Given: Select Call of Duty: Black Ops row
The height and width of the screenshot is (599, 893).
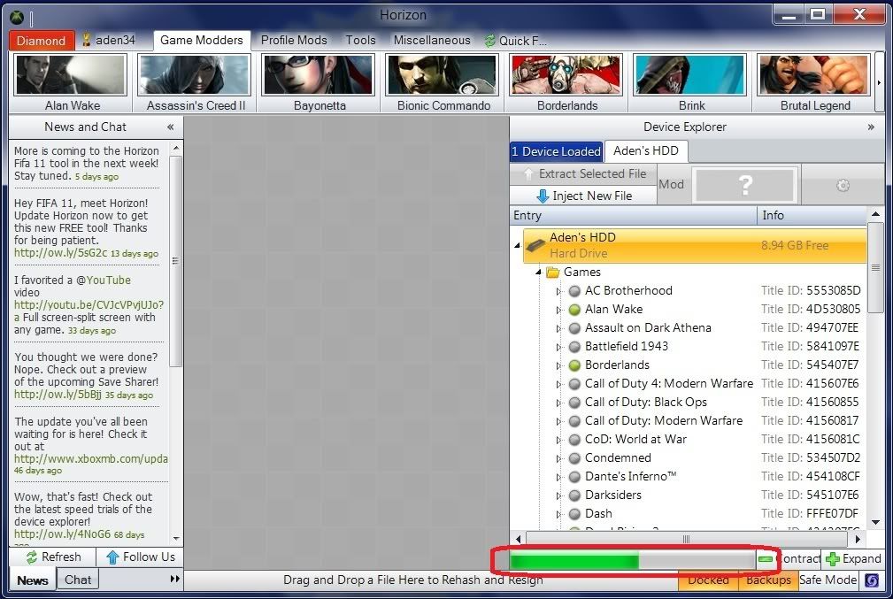Looking at the screenshot, I should pyautogui.click(x=709, y=403).
